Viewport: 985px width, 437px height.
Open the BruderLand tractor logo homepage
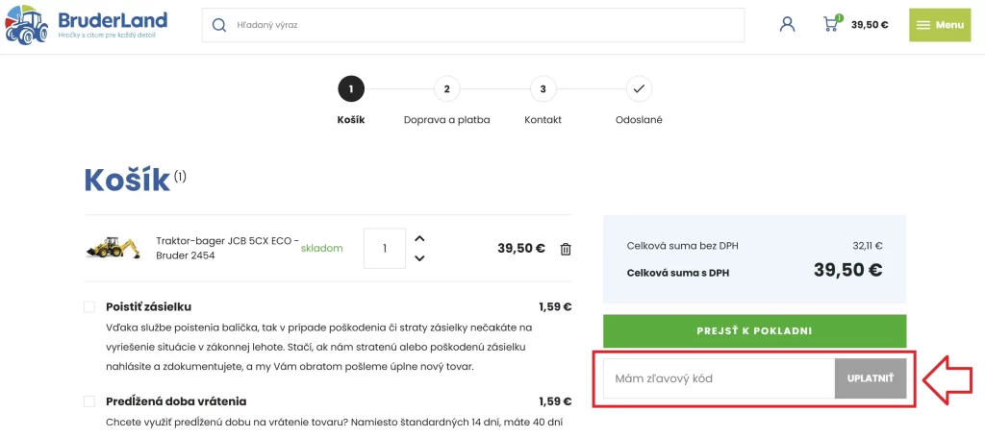click(x=86, y=25)
